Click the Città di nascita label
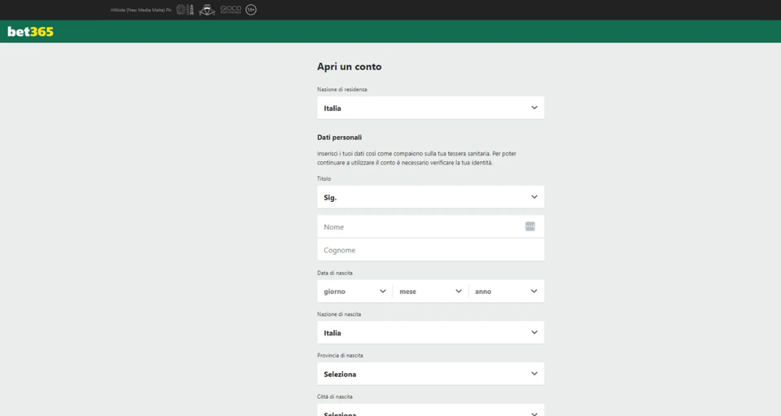 click(x=335, y=396)
